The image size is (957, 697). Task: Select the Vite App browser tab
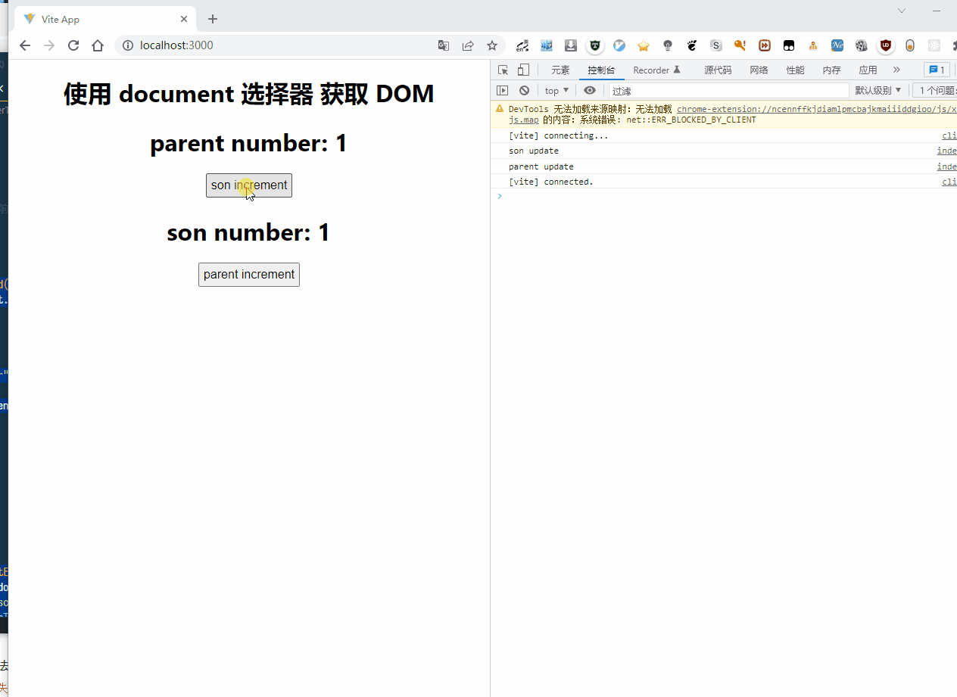click(104, 19)
